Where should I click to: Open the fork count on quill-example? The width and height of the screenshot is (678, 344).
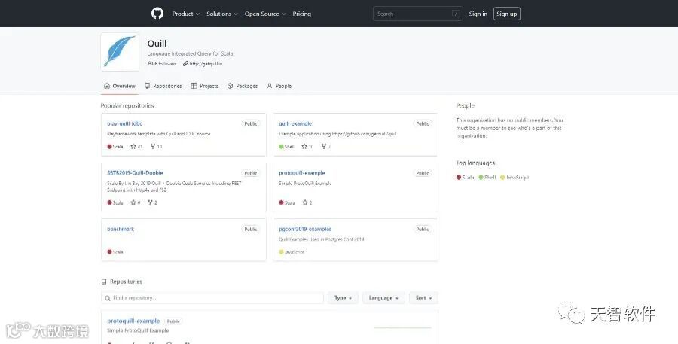pos(326,147)
